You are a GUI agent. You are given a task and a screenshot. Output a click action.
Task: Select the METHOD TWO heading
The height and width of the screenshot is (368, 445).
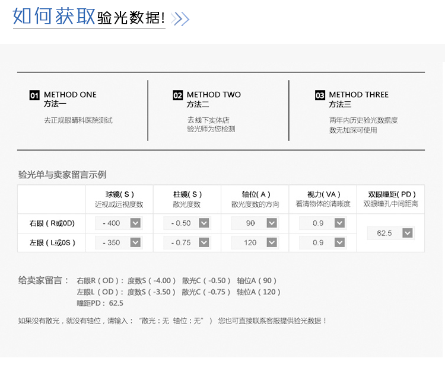click(x=214, y=95)
